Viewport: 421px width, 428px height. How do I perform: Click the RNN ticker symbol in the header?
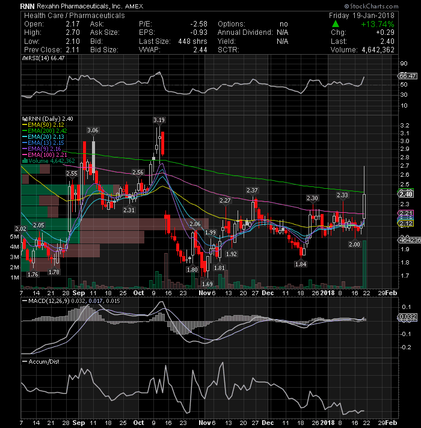pyautogui.click(x=28, y=6)
